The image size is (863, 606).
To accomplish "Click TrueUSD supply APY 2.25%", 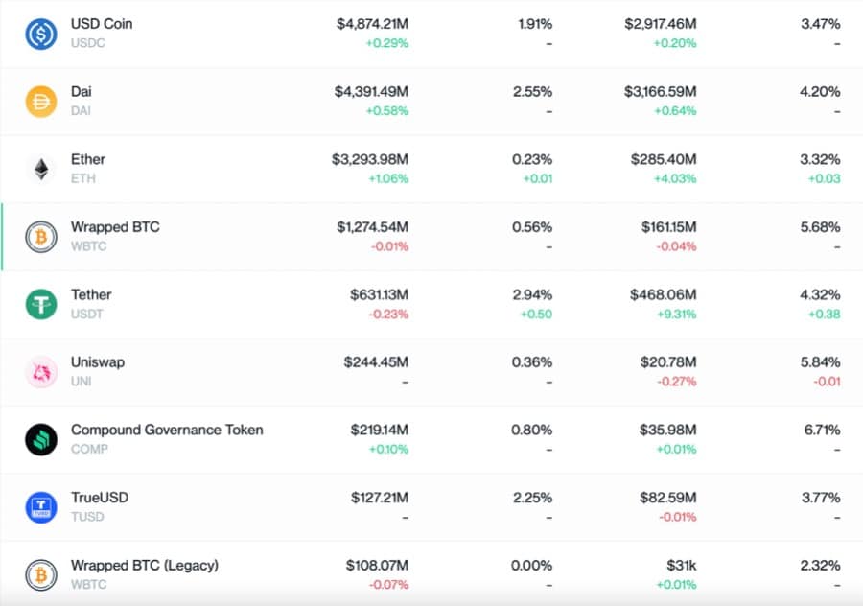I will click(x=532, y=498).
